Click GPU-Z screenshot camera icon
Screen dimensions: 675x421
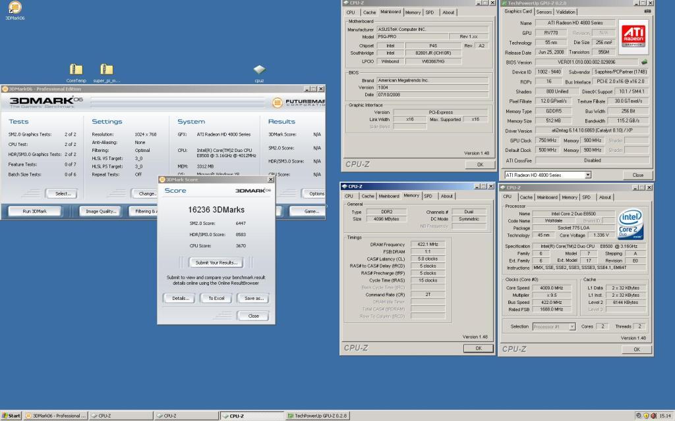[x=647, y=11]
